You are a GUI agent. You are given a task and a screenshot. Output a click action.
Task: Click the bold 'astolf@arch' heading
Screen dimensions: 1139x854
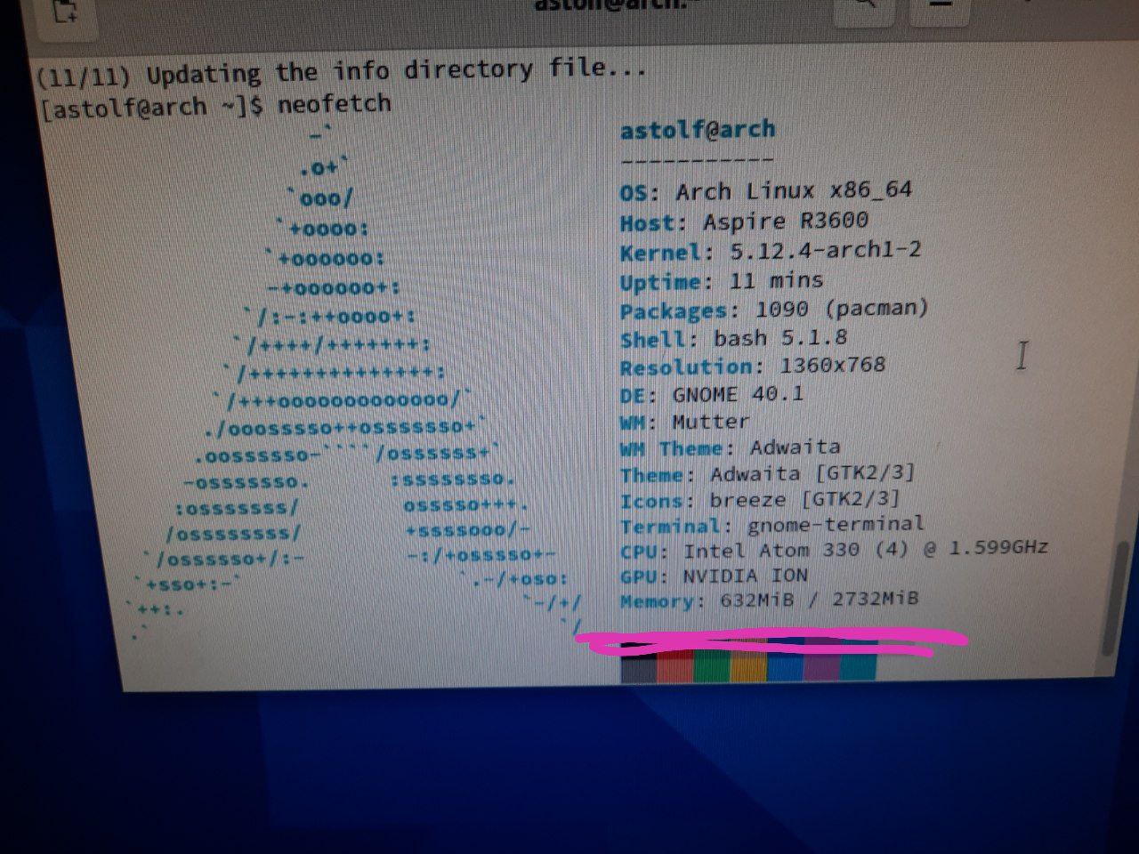click(x=698, y=130)
